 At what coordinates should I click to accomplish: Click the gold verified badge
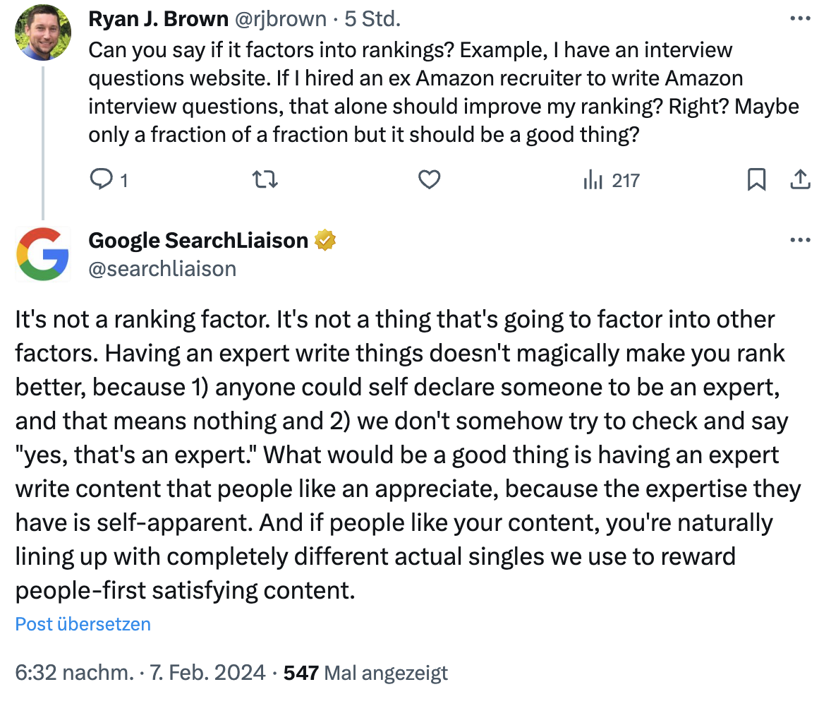coord(324,241)
